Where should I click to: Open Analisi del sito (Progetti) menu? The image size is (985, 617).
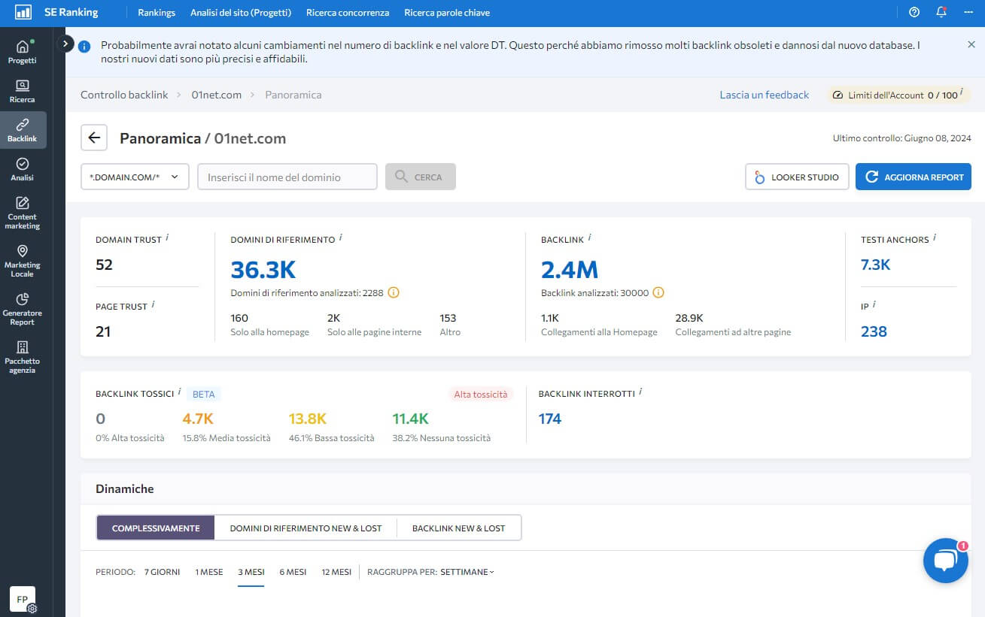tap(241, 13)
